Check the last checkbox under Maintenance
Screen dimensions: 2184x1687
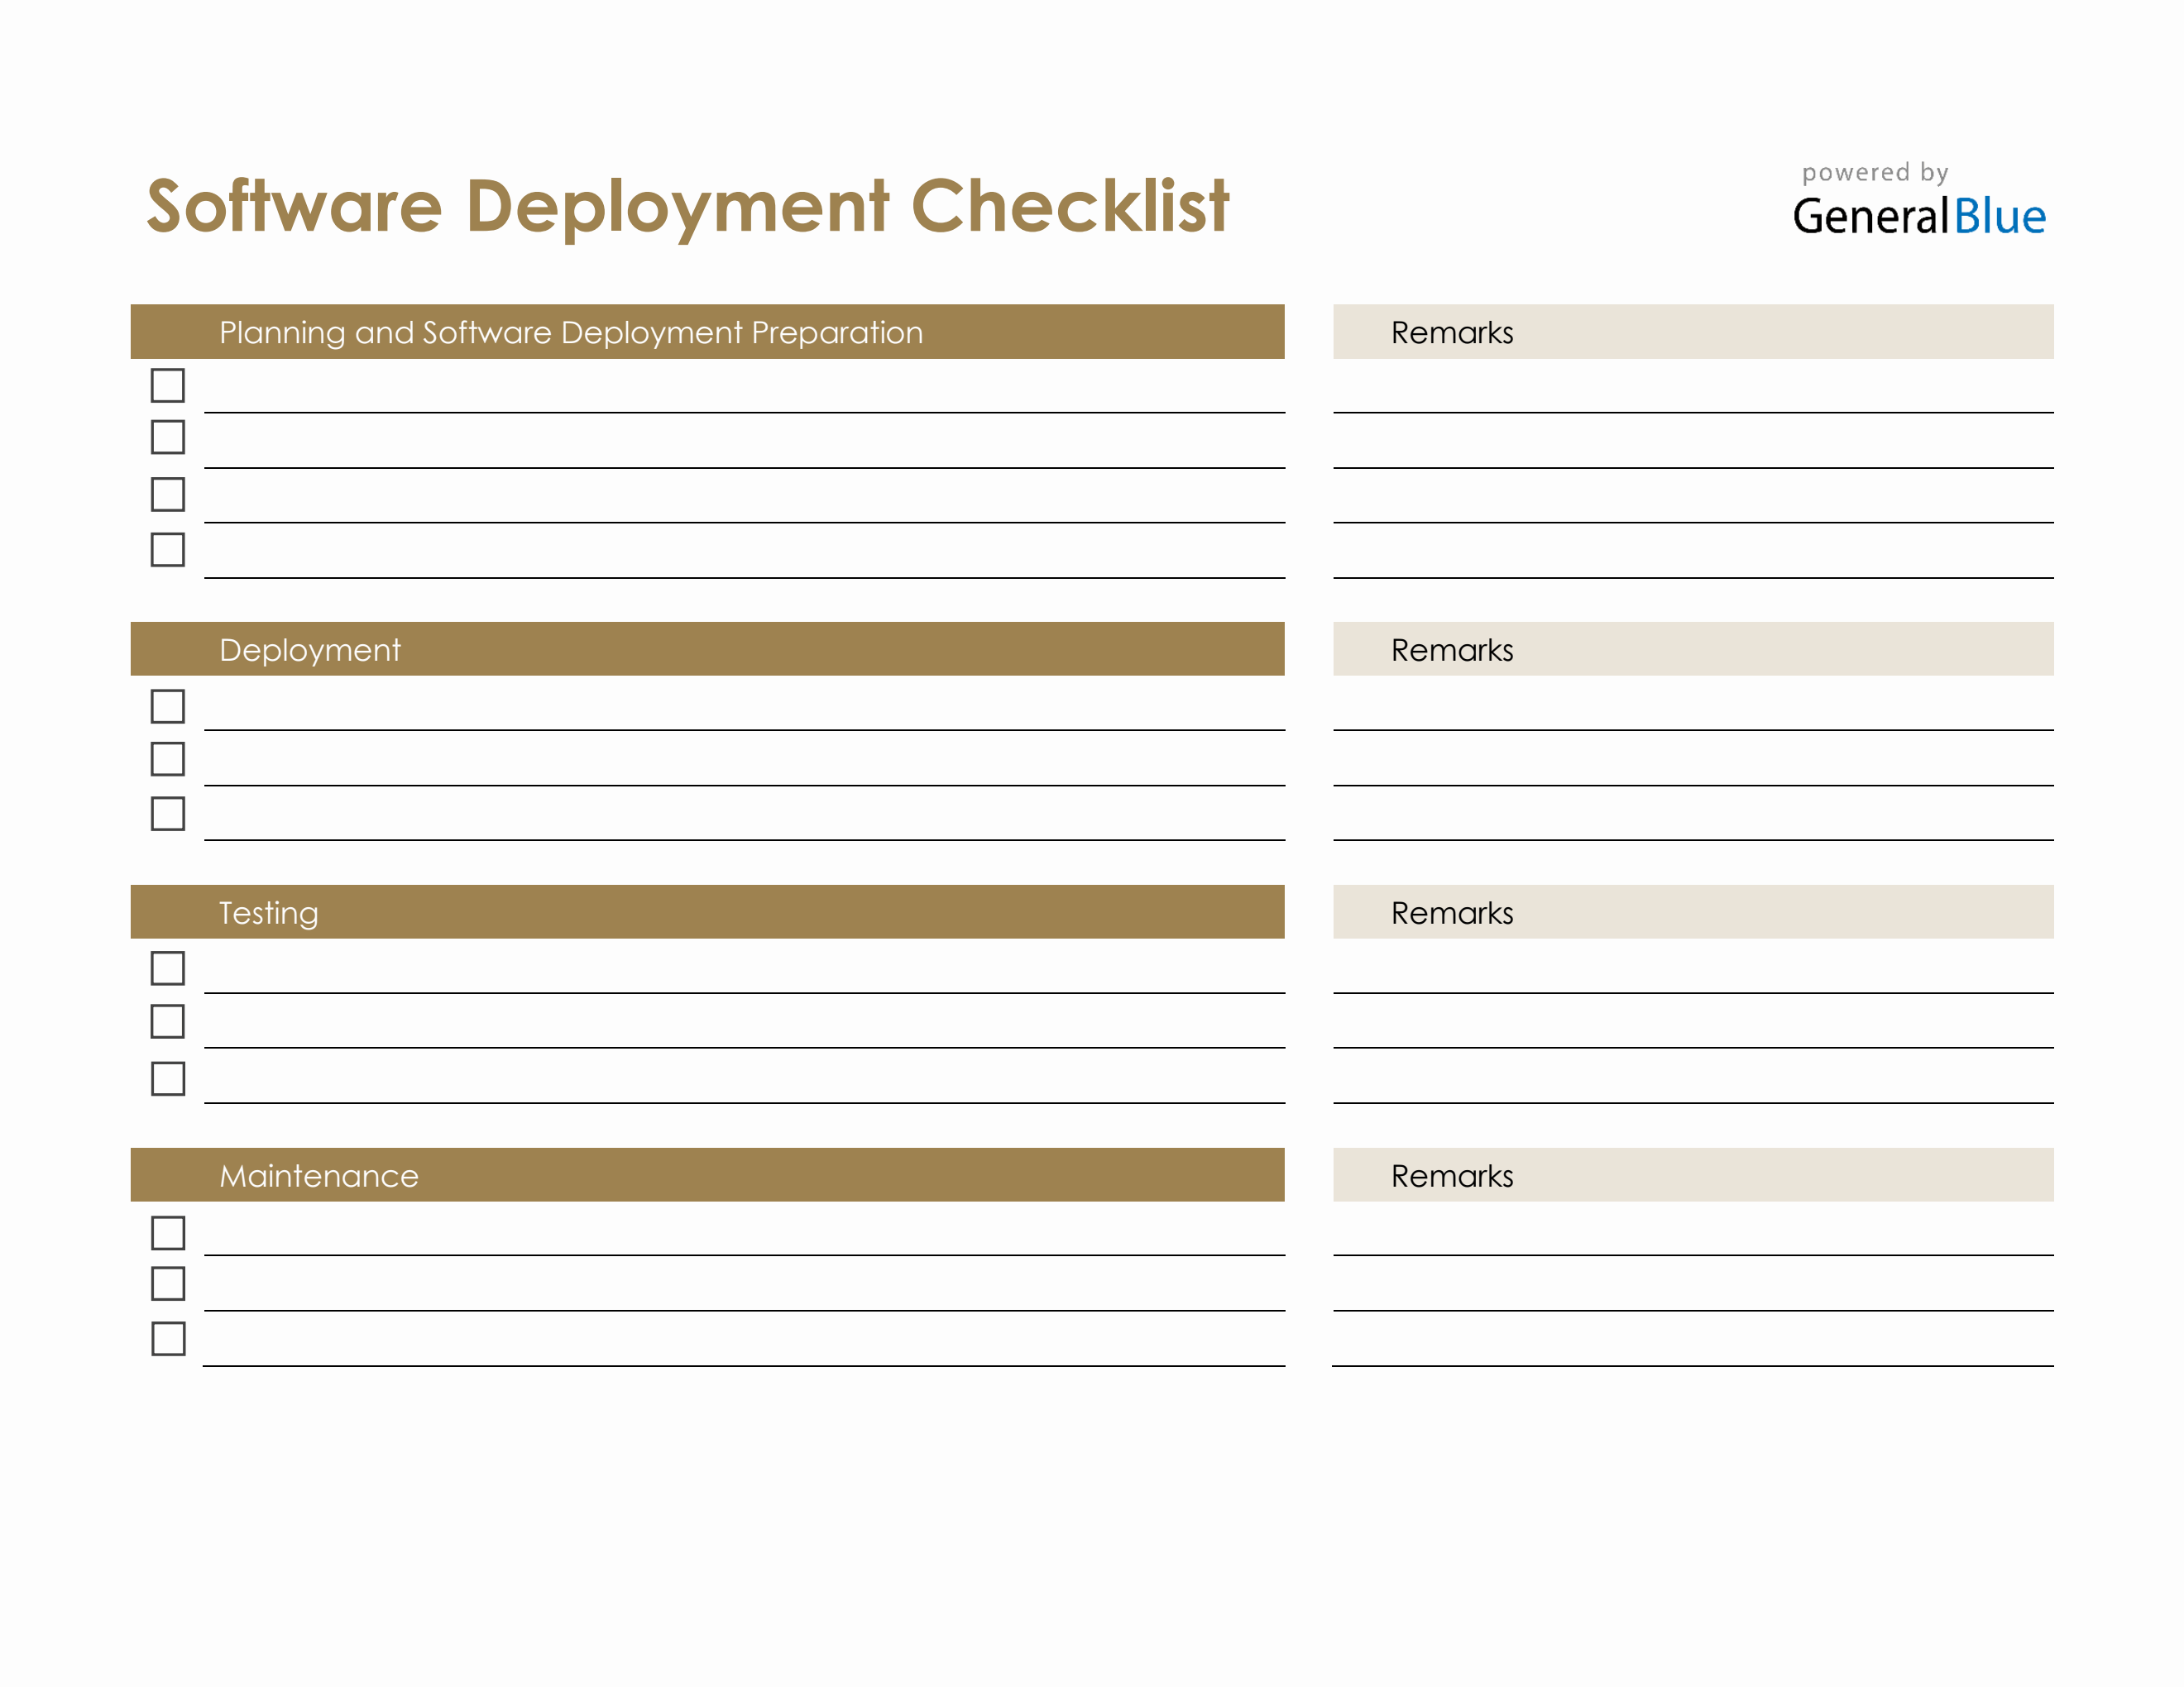(x=168, y=1339)
